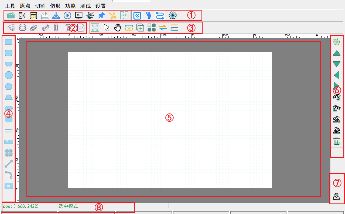Click the yellow ruler measure tool
The image size is (345, 214).
click(129, 28)
